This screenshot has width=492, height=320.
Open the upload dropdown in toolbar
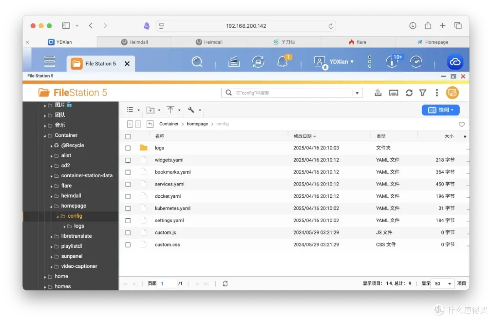click(x=174, y=110)
